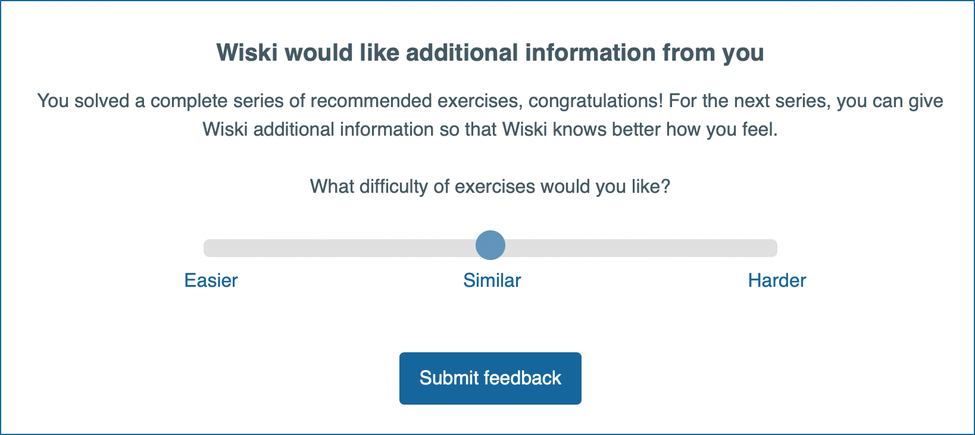Select the blue difficulty slider handle
Screen dimensions: 975x435
490,245
